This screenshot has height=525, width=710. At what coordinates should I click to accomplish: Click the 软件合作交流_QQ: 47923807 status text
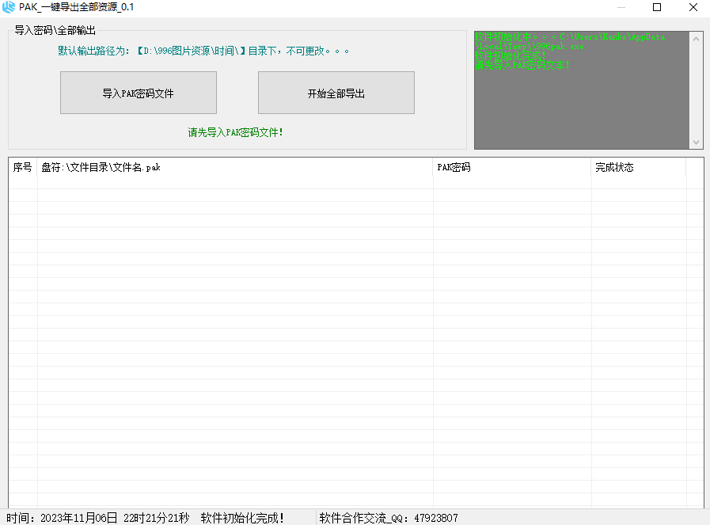pyautogui.click(x=389, y=518)
